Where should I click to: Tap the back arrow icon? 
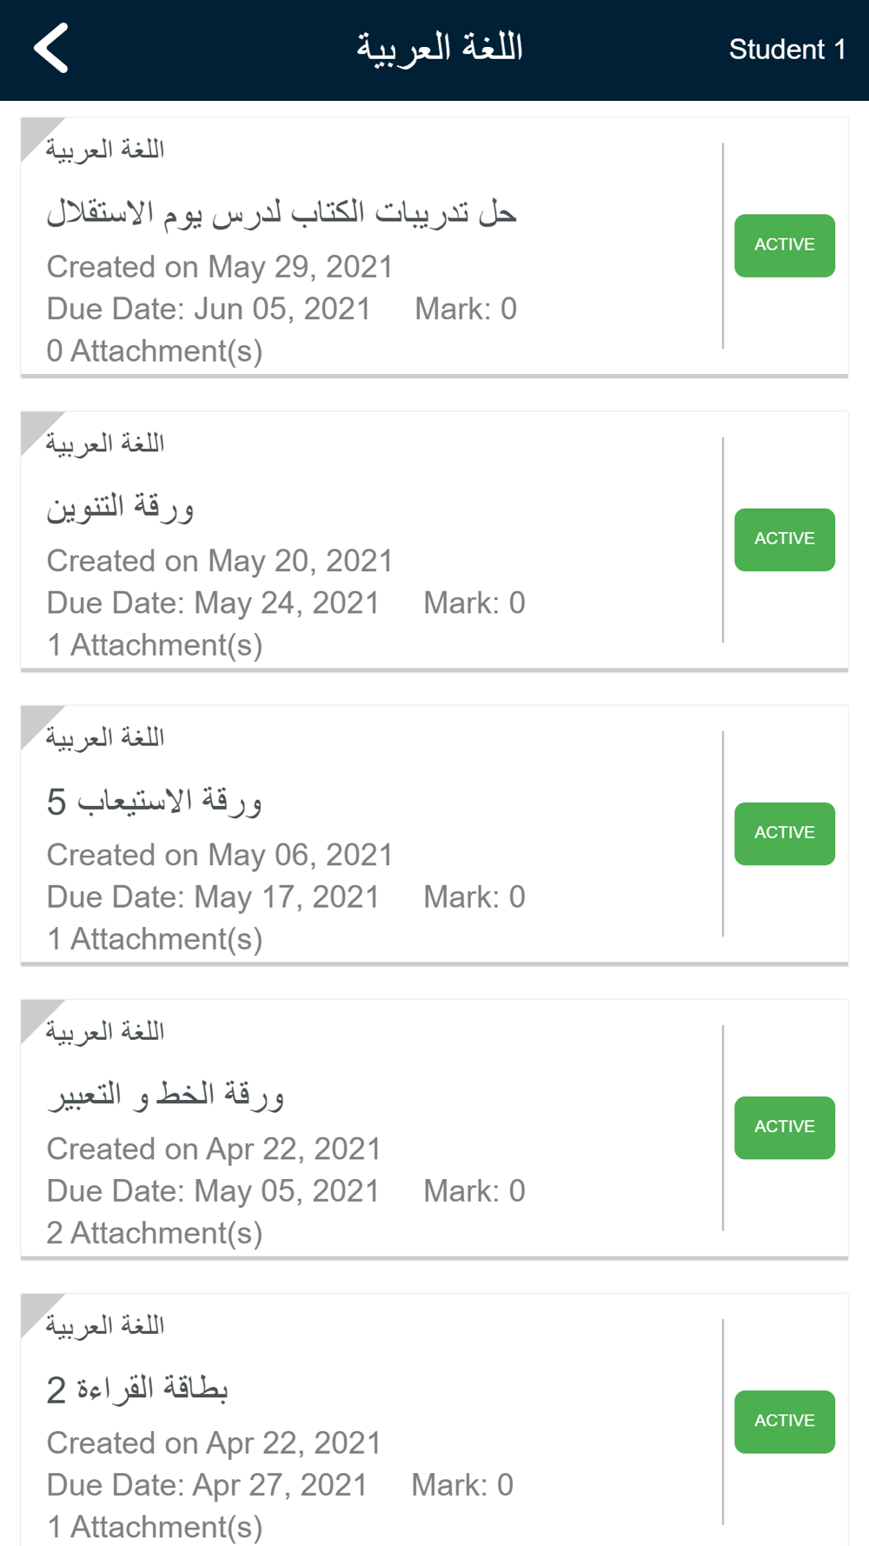(51, 49)
